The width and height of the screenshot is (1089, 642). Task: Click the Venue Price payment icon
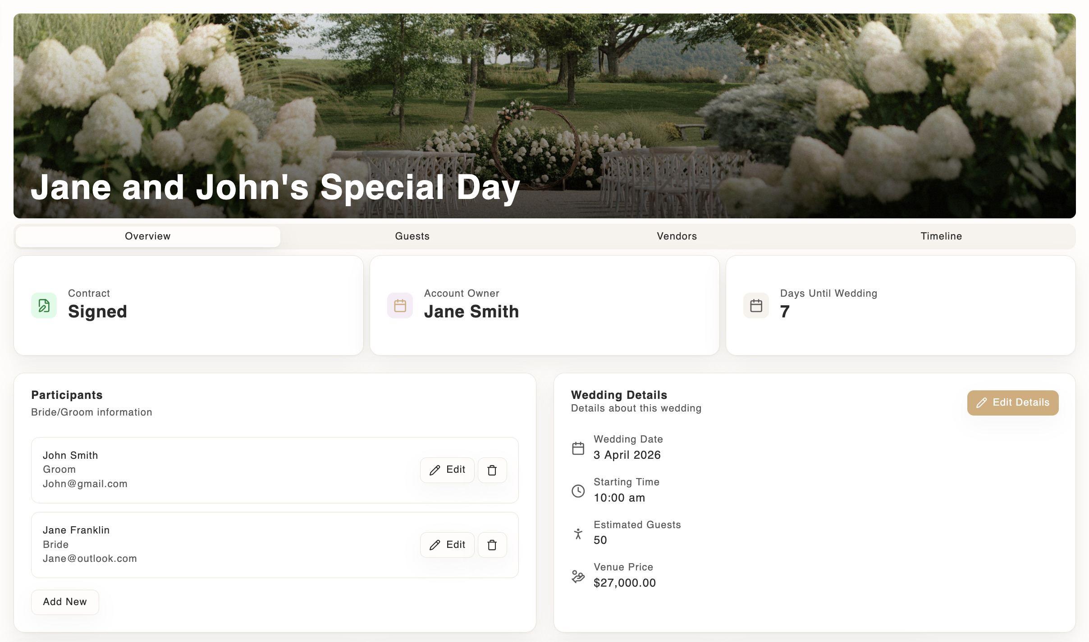pyautogui.click(x=578, y=576)
